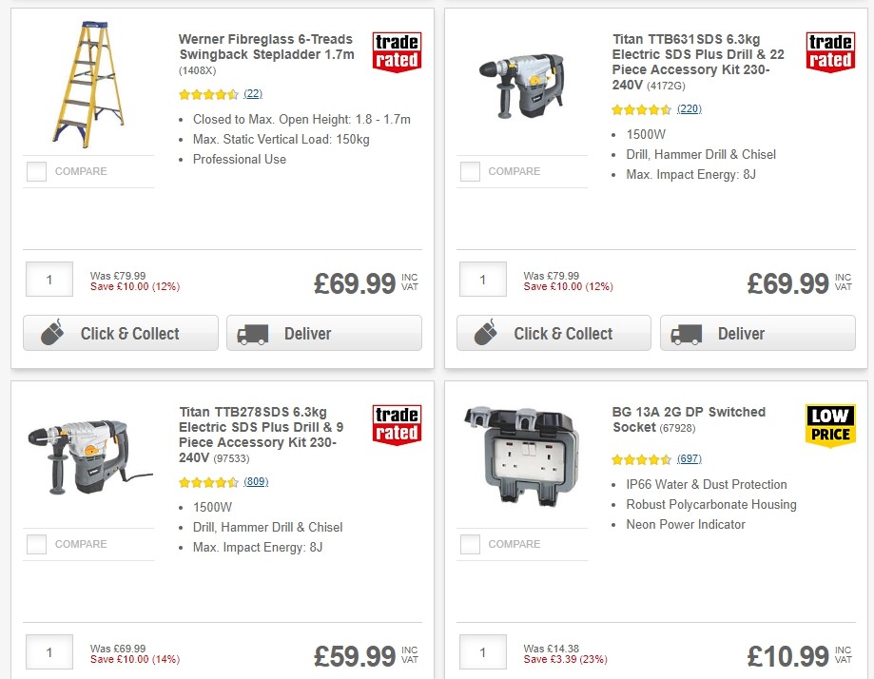Open the 697 reviews for the BG socket

pos(689,458)
